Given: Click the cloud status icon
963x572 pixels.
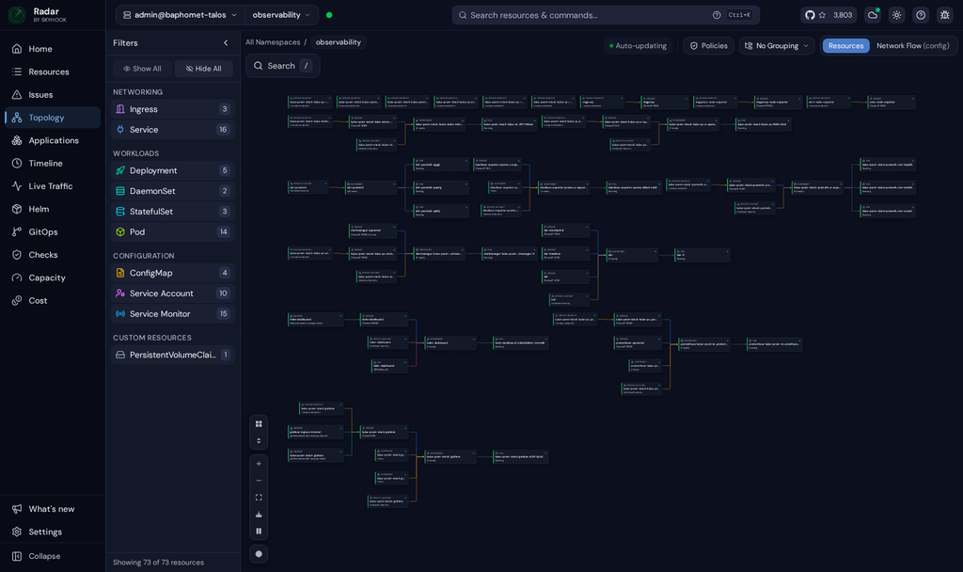Looking at the screenshot, I should point(873,15).
